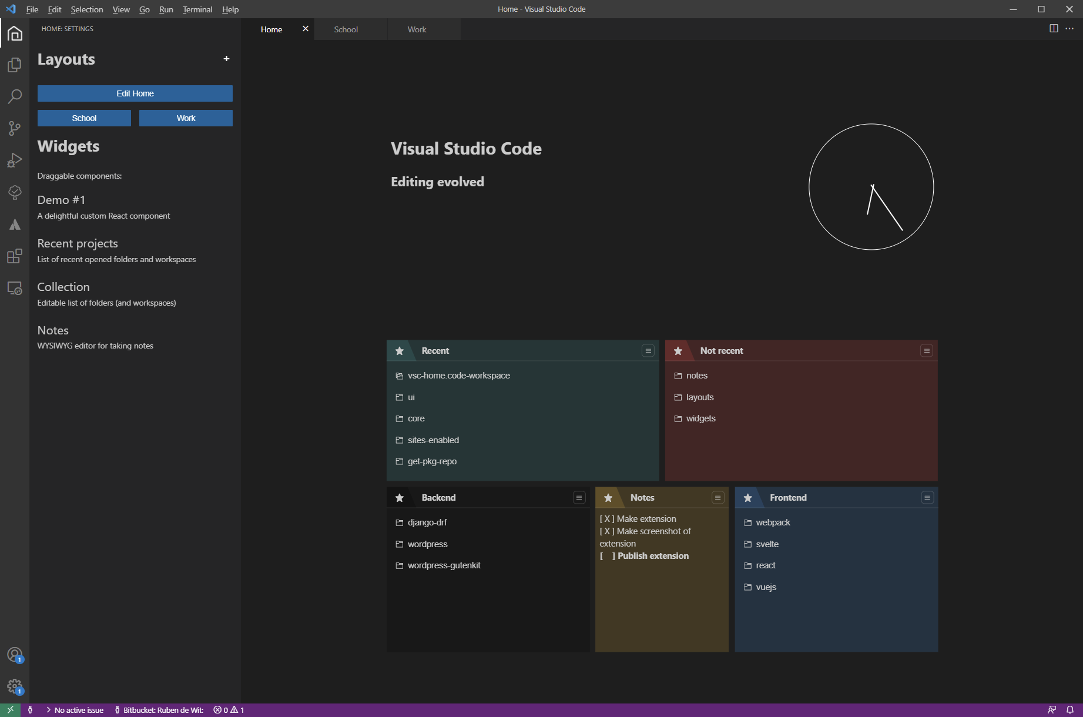Open the Manage gear icon
Screen dimensions: 1083x717
(x=15, y=686)
